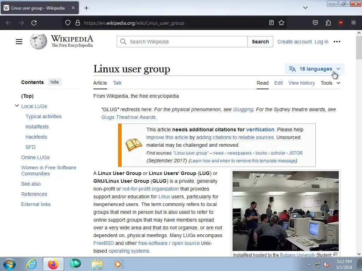The width and height of the screenshot is (362, 271).
Task: Open the newspapers sources link
Action: click(239, 153)
